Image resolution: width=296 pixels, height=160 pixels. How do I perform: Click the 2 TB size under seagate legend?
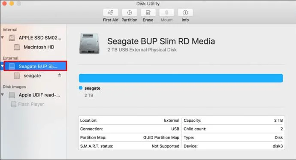89,95
